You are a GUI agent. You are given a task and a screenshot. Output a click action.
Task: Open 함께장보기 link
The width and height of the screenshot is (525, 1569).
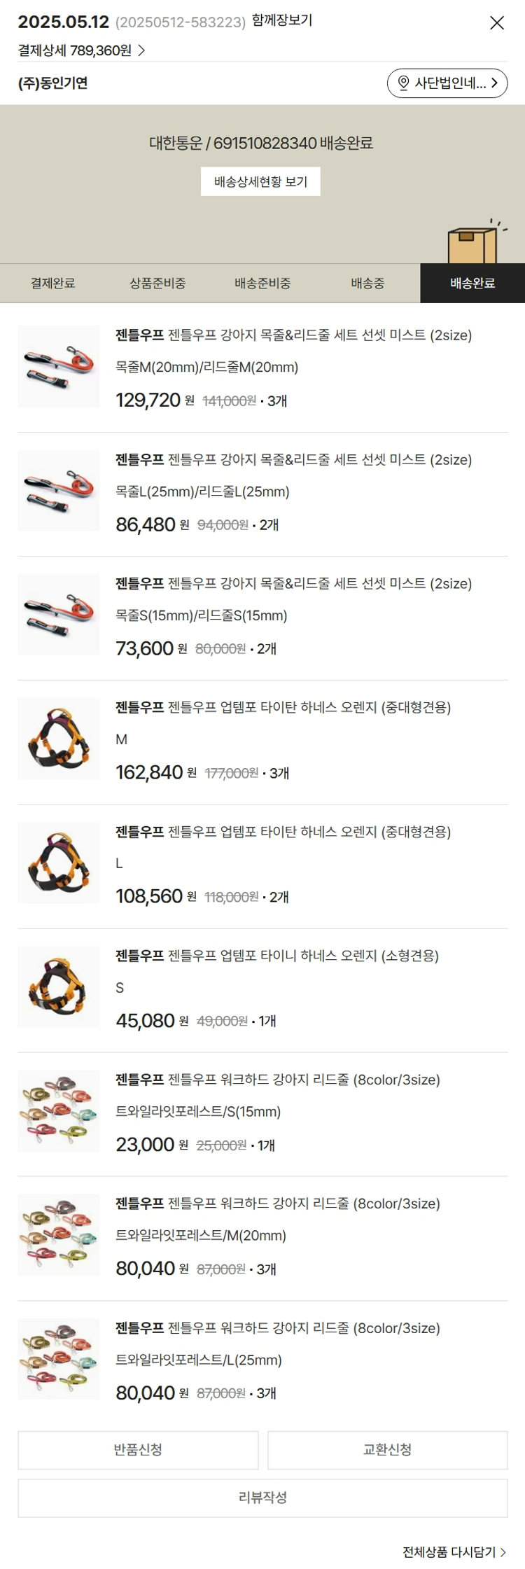point(282,21)
